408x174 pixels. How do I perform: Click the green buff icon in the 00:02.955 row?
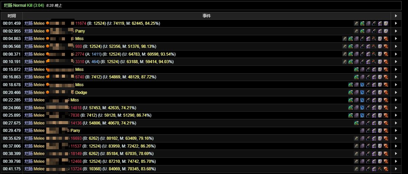coord(362,31)
